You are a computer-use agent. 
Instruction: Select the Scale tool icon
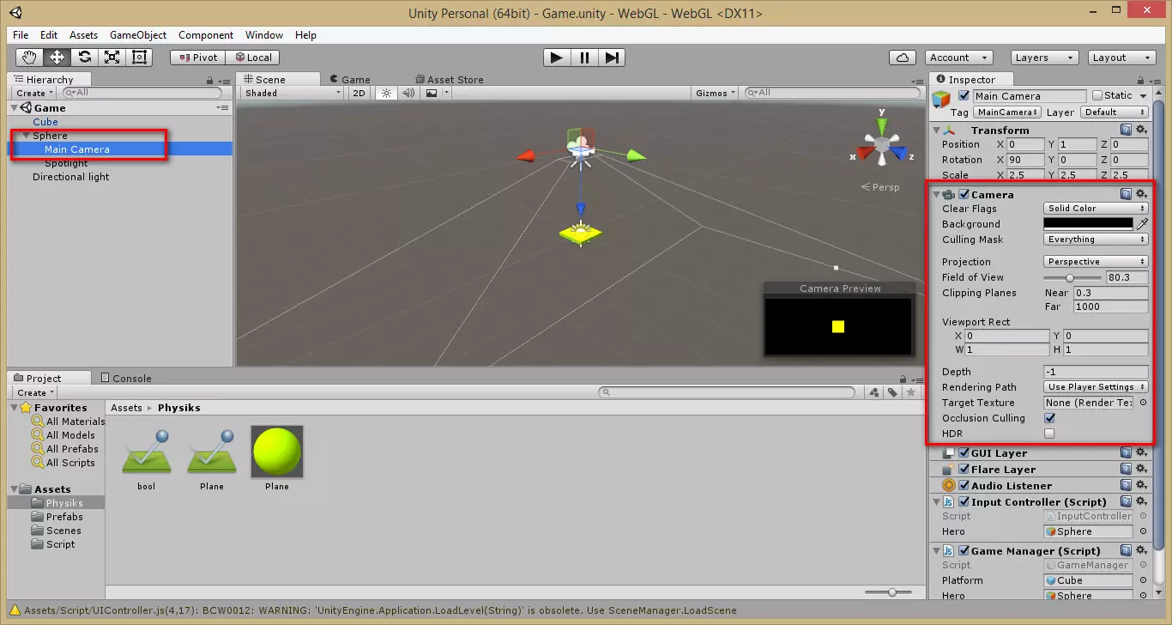[x=112, y=58]
